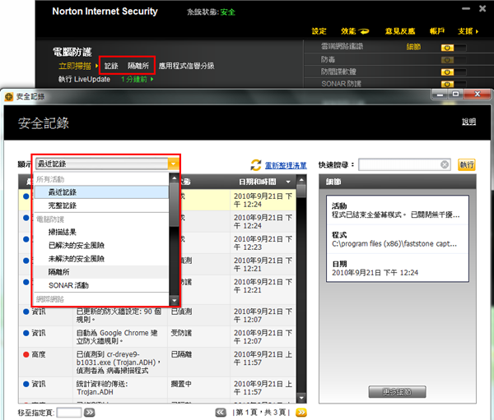Select SONAR 活動 in the dropdown list
This screenshot has height=420, width=494.
[101, 285]
